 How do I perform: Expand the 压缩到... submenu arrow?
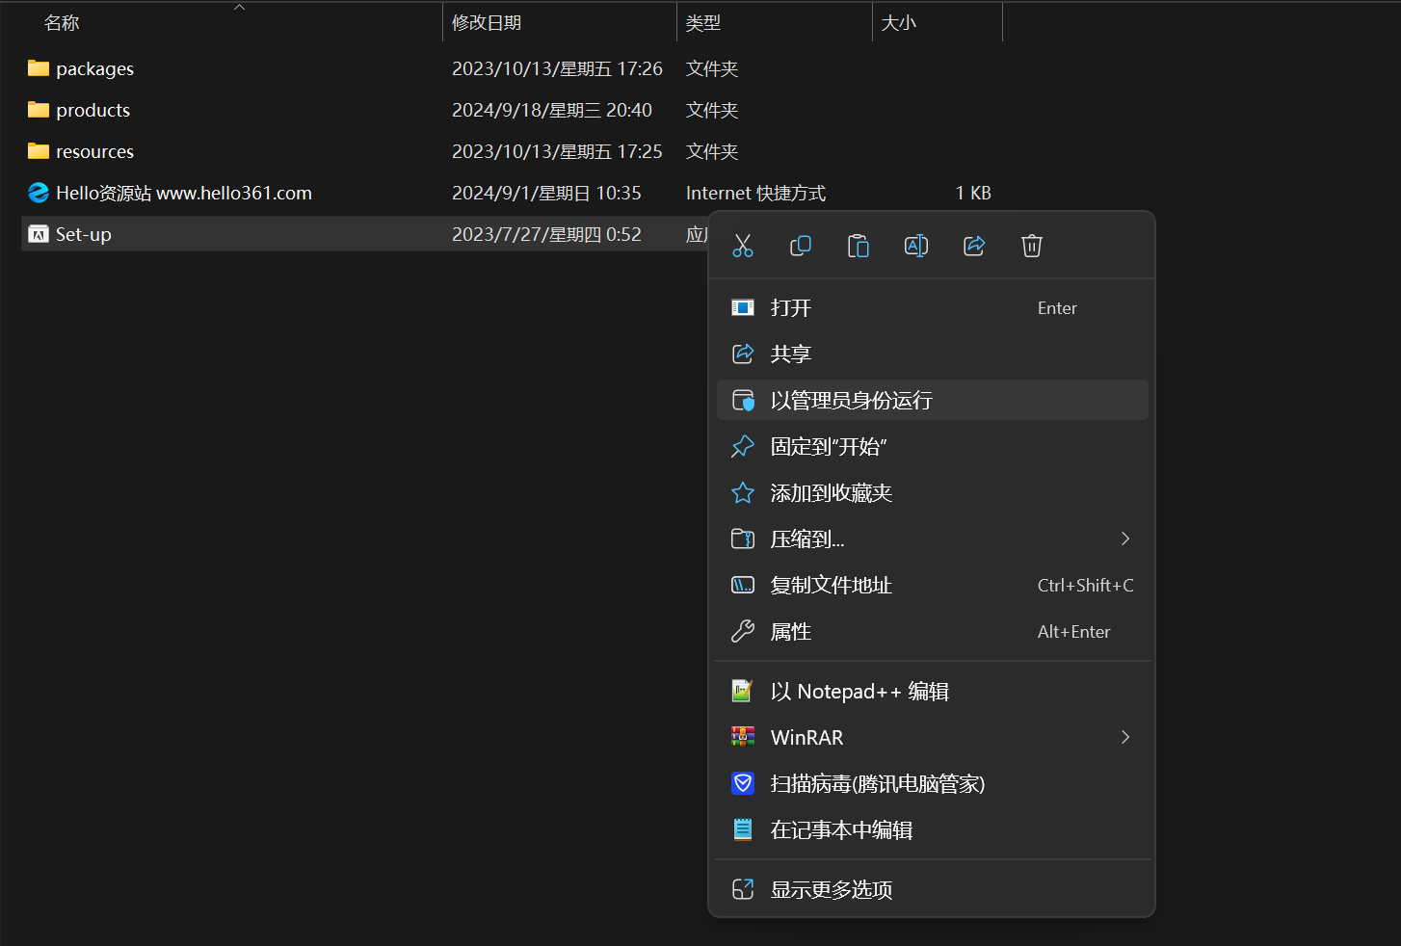tap(1124, 539)
